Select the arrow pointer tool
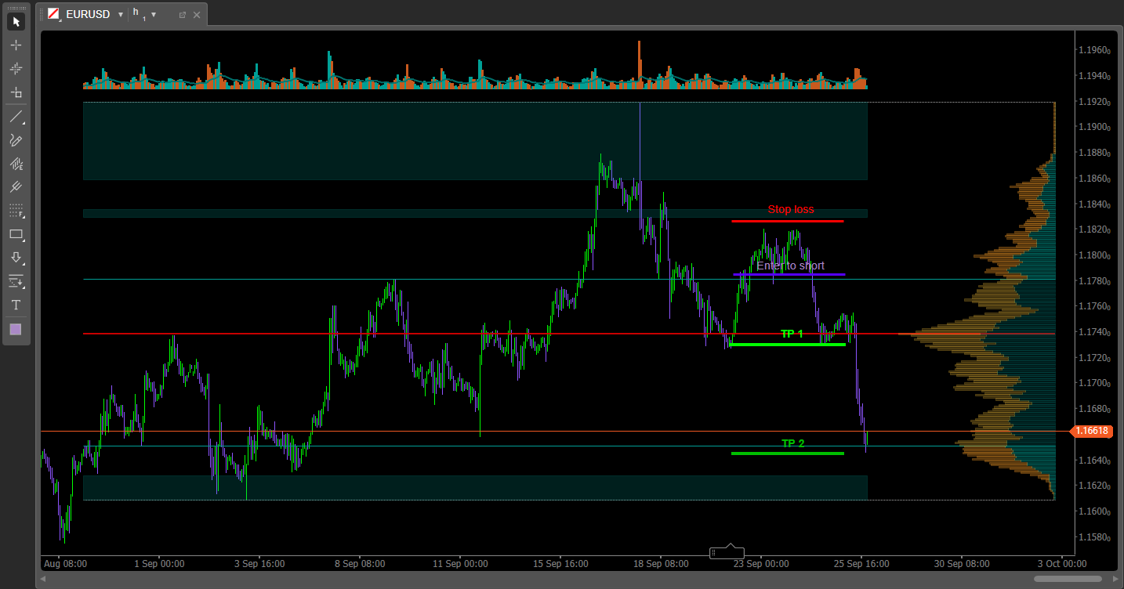The height and width of the screenshot is (589, 1124). 16,21
